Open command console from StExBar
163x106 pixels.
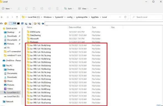pyautogui.click(x=18, y=23)
